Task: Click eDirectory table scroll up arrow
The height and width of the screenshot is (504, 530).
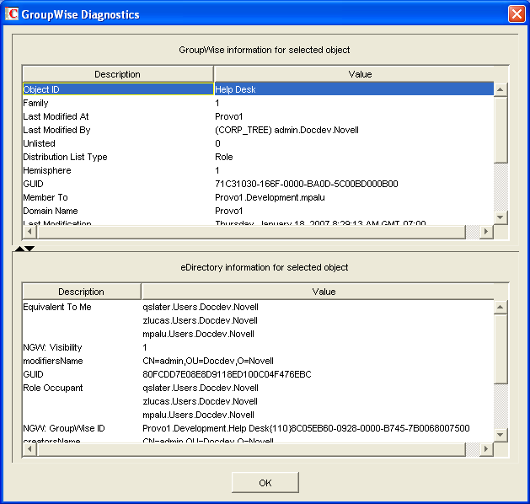Action: click(501, 307)
